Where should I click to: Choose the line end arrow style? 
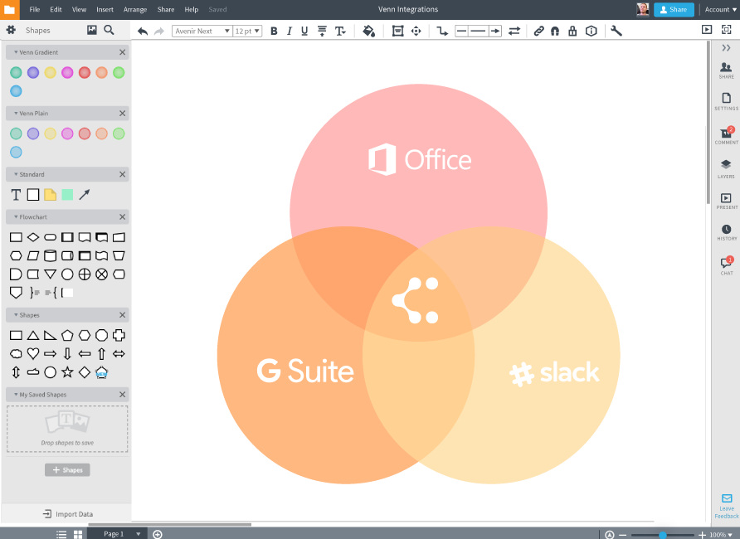[495, 32]
